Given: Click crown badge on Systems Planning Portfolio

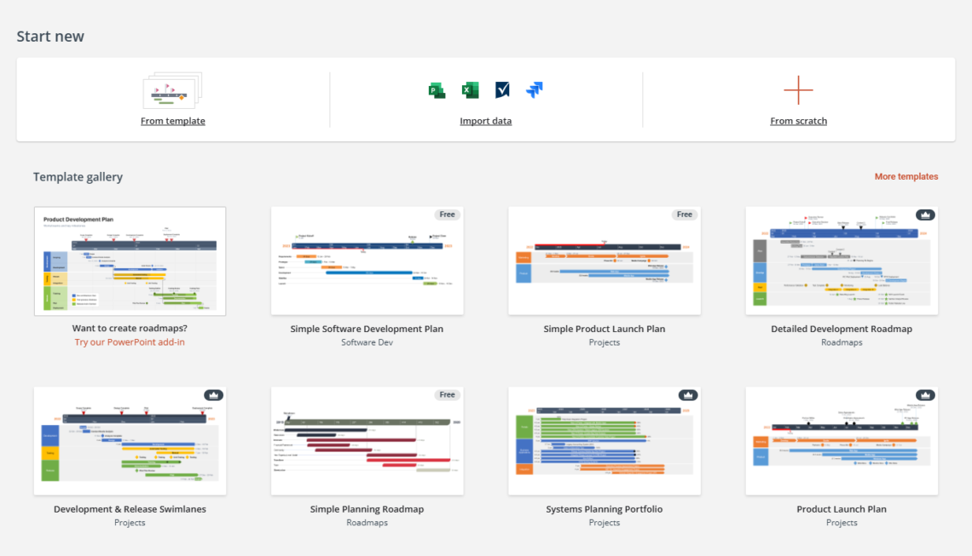Looking at the screenshot, I should tap(687, 395).
